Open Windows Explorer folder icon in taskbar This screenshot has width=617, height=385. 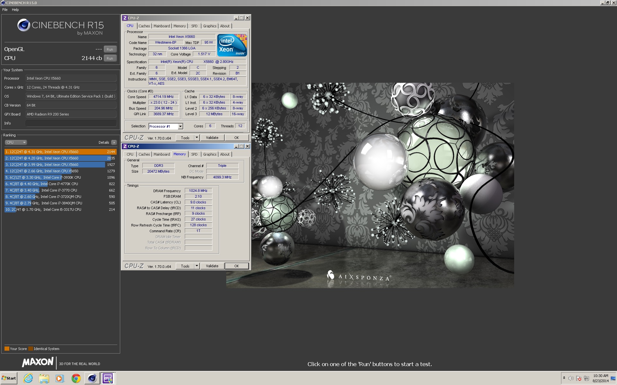pyautogui.click(x=44, y=378)
